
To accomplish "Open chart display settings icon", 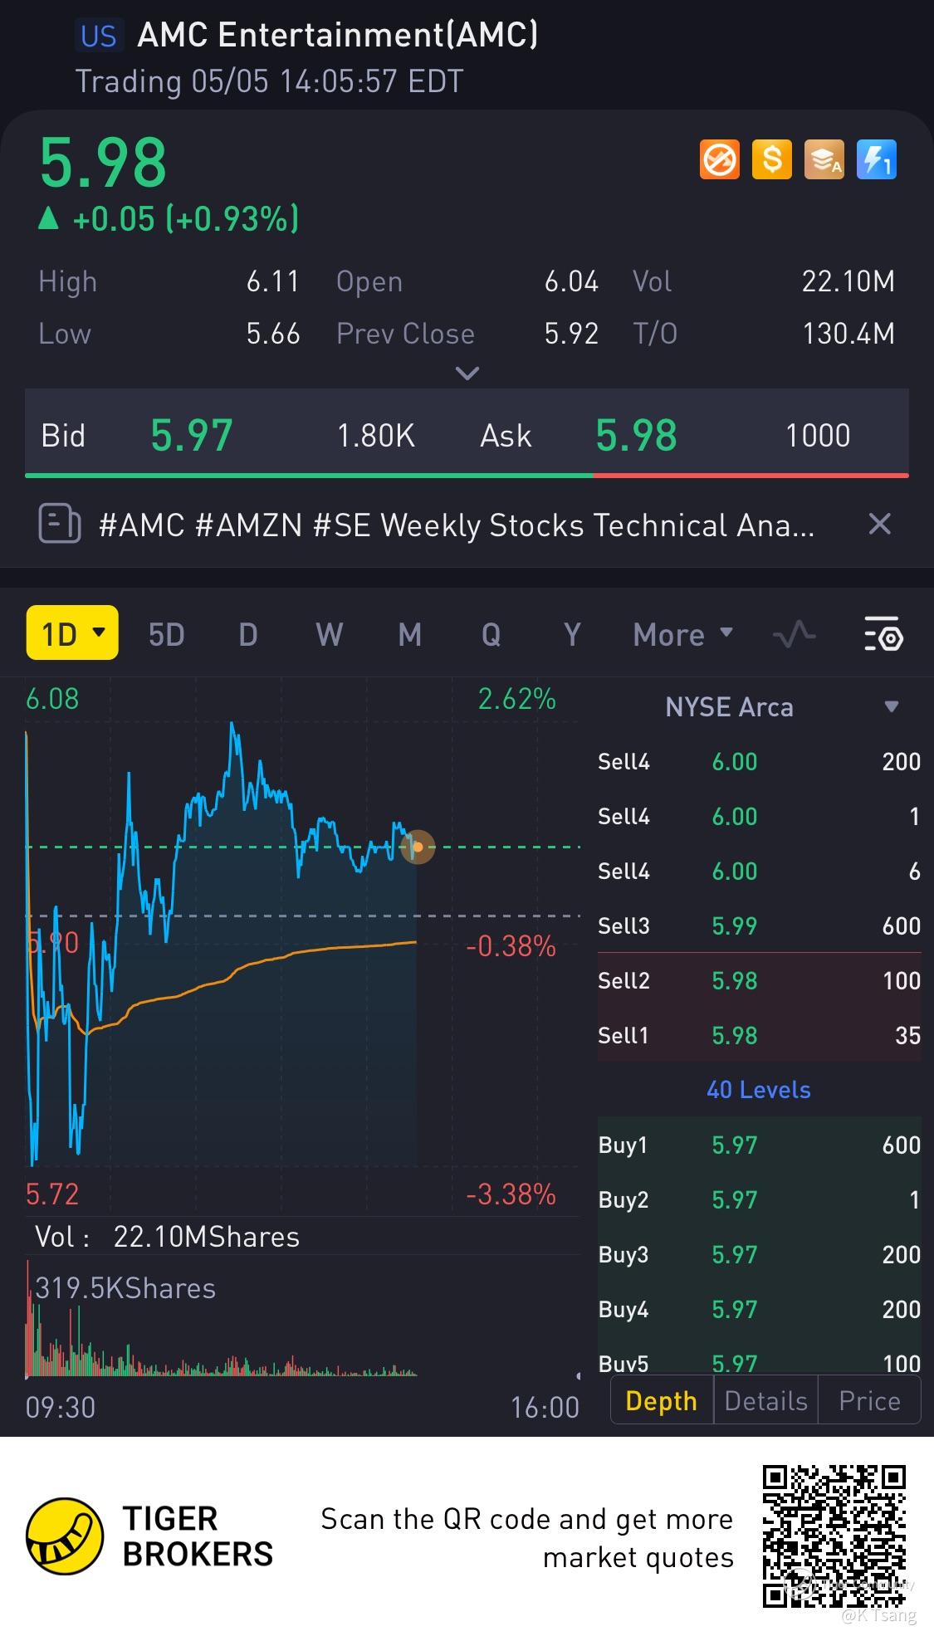I will [883, 636].
